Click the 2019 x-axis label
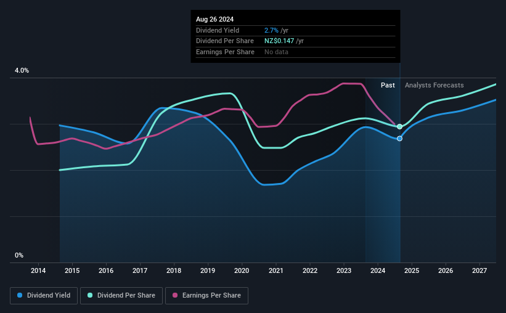 coord(208,270)
